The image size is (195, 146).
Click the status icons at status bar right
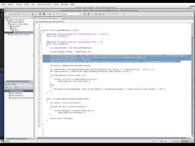tap(185, 141)
